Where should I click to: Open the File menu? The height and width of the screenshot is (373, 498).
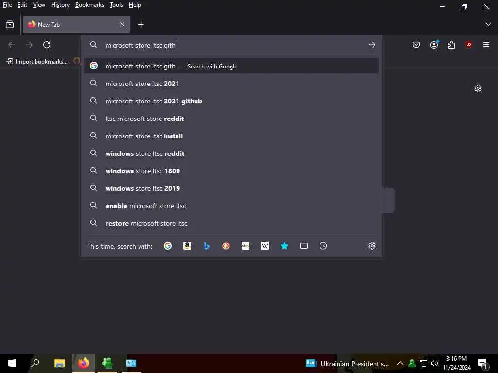coord(7,5)
